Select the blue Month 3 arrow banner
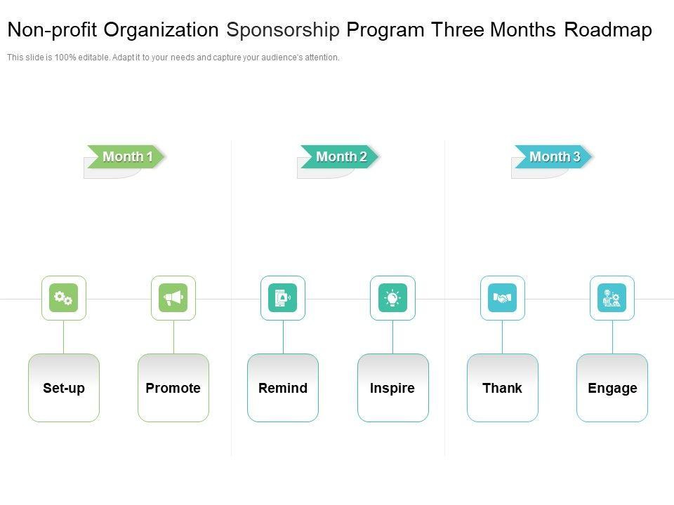Screen dimensions: 674x505 [x=554, y=156]
